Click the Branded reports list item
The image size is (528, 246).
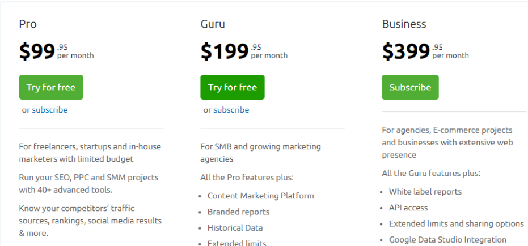click(x=238, y=212)
